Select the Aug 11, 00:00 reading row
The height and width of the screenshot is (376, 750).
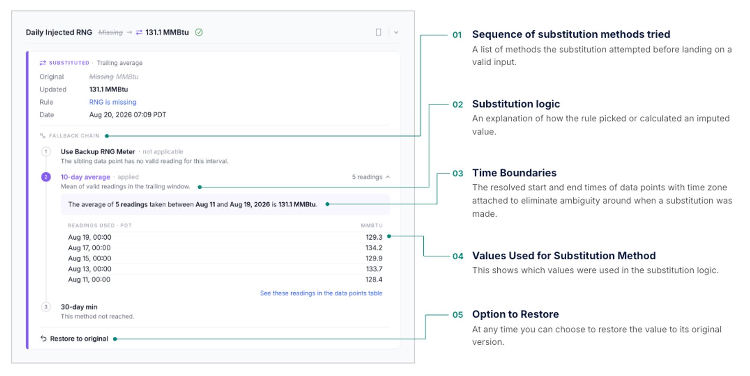pos(225,280)
